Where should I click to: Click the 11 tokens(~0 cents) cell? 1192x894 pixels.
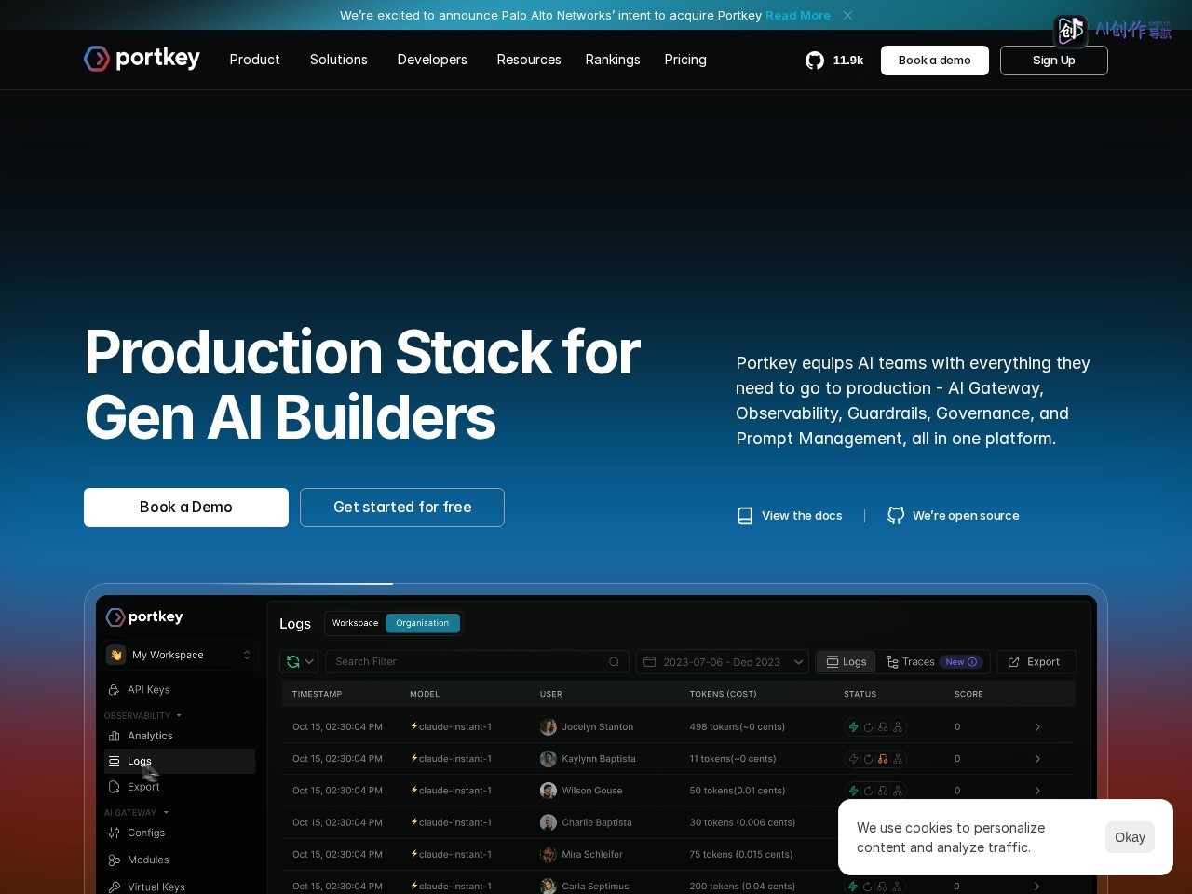(733, 759)
